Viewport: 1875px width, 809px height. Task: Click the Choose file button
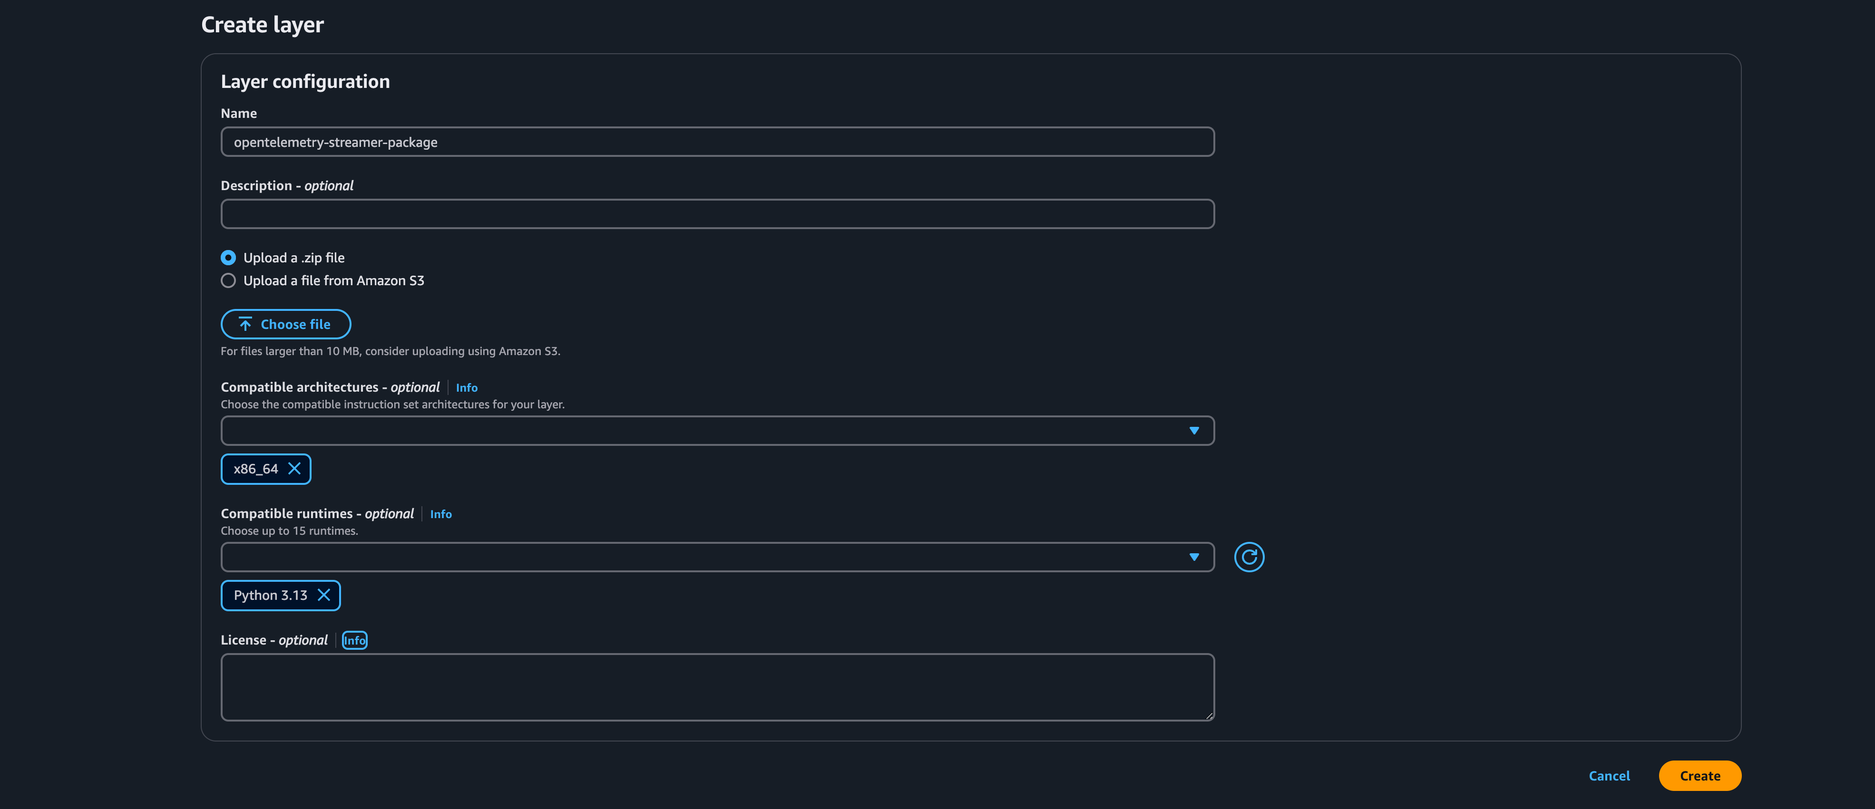(285, 324)
